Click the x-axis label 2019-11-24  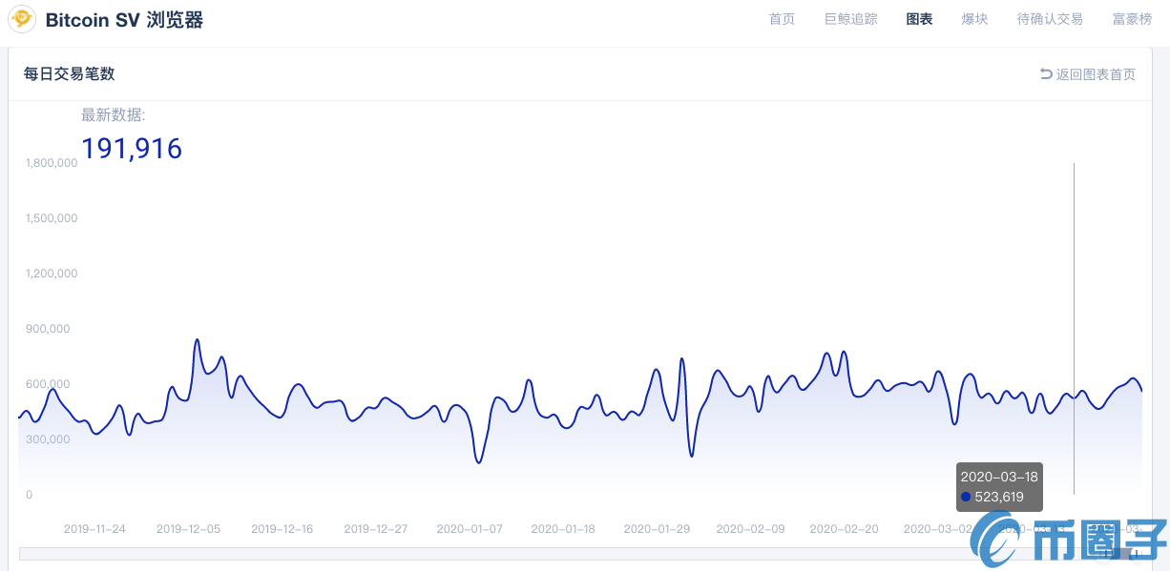click(x=95, y=529)
